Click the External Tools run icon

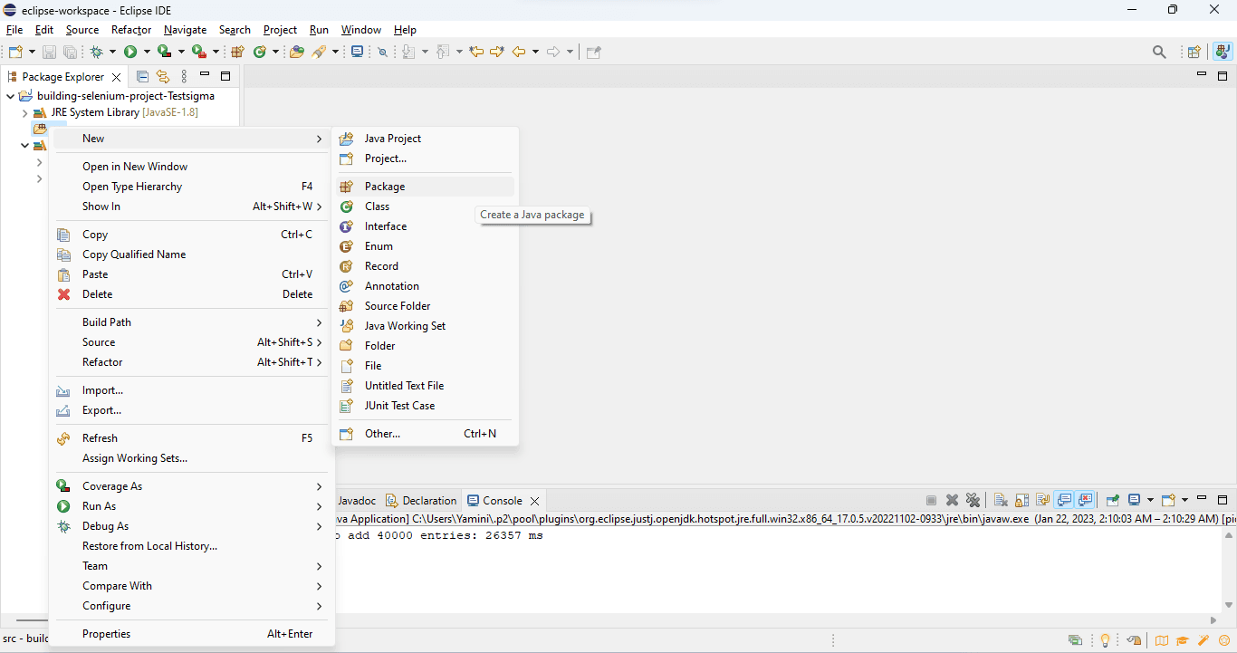[198, 52]
